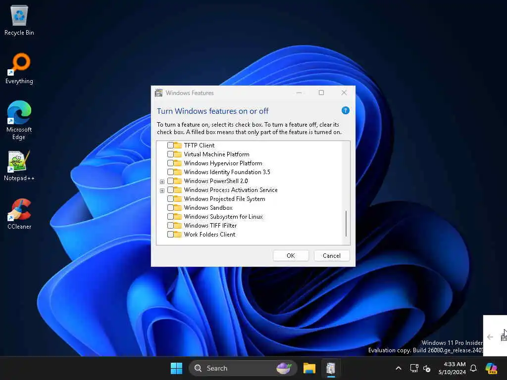Open the Copilot preview icon in taskbar
This screenshot has width=507, height=380.
(x=491, y=368)
